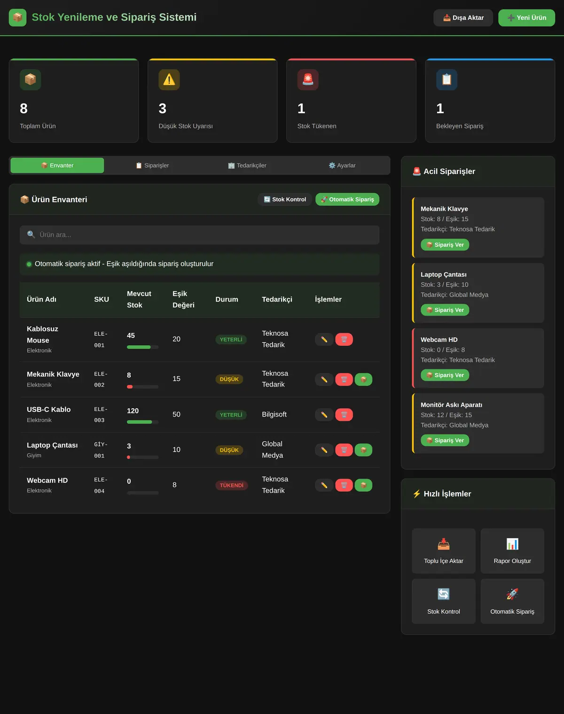
Task: Click Sipariş Ver on the Webcam HD card
Action: [x=445, y=375]
